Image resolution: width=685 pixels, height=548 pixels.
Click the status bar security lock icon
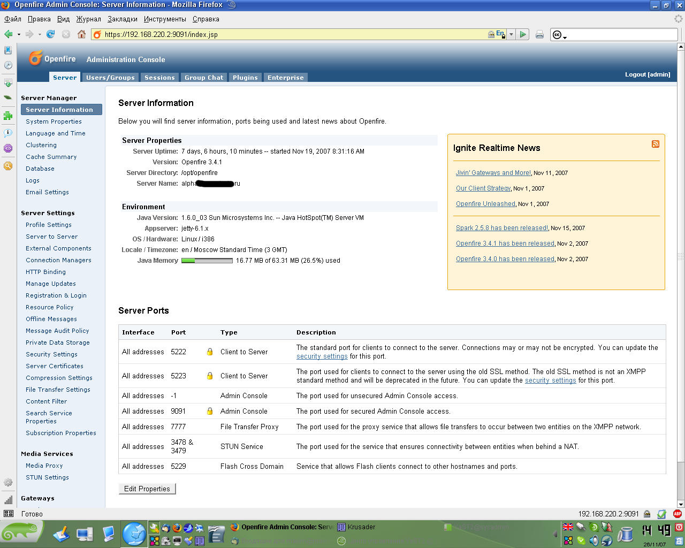pos(647,514)
